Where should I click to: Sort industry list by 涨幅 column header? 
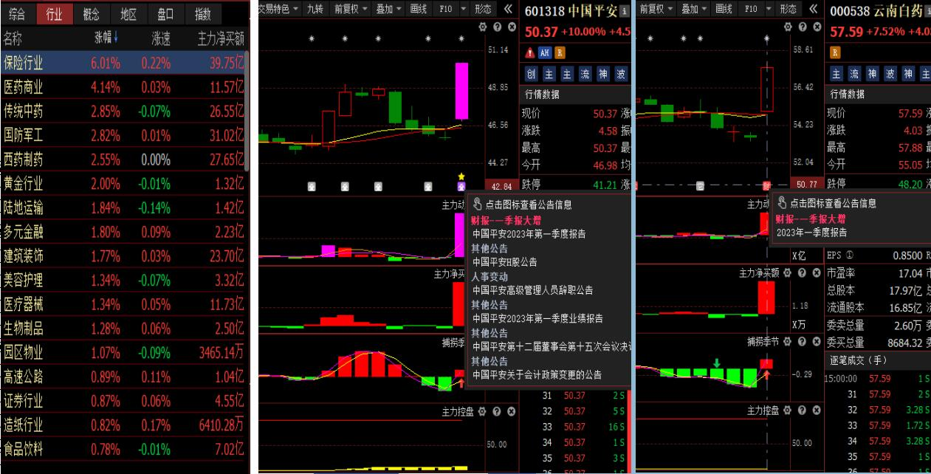coord(106,38)
